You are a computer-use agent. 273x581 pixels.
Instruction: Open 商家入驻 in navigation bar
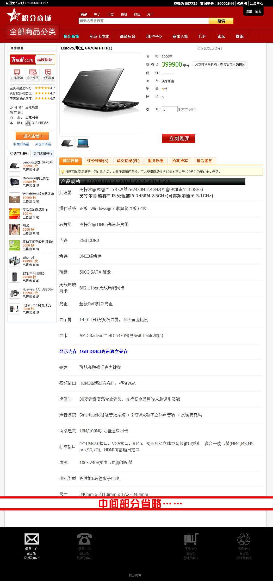tap(180, 36)
